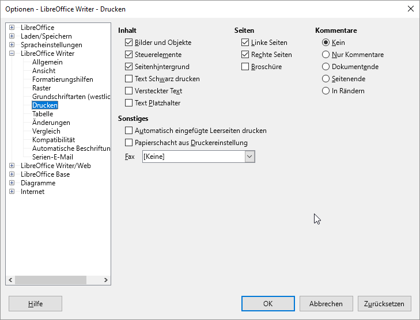Screen dimensions: 420x320
Task: Click the Hilfe button
Action: (35, 304)
